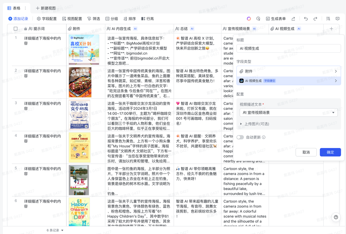Open 视图配置 in the toolbar
The width and height of the screenshot is (346, 234).
click(x=72, y=19)
